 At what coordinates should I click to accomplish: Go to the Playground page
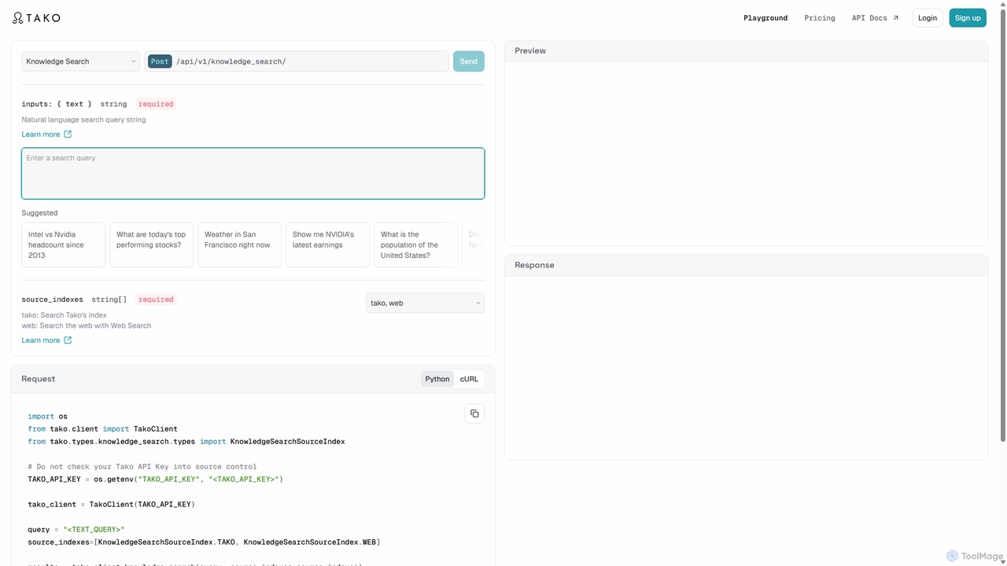pos(765,18)
